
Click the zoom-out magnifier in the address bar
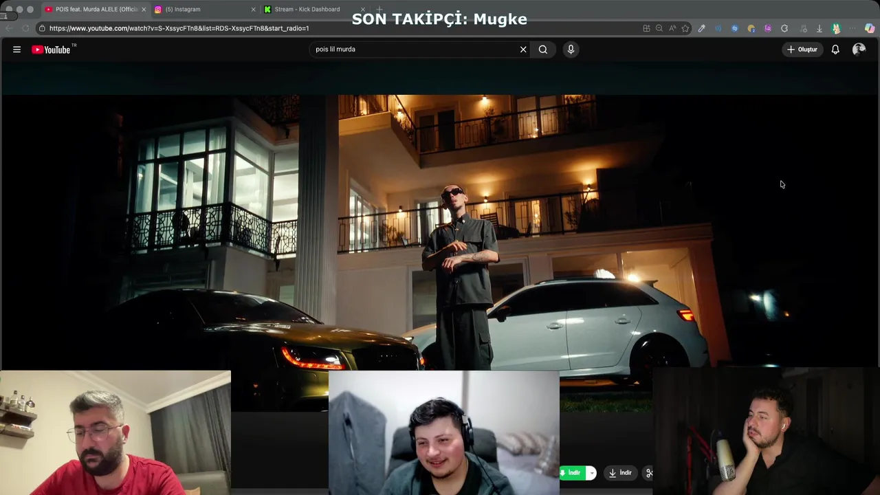[x=659, y=28]
